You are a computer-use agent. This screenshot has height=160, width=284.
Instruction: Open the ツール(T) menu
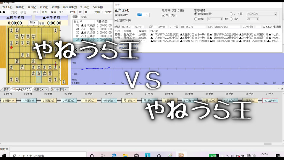pos(85,7)
